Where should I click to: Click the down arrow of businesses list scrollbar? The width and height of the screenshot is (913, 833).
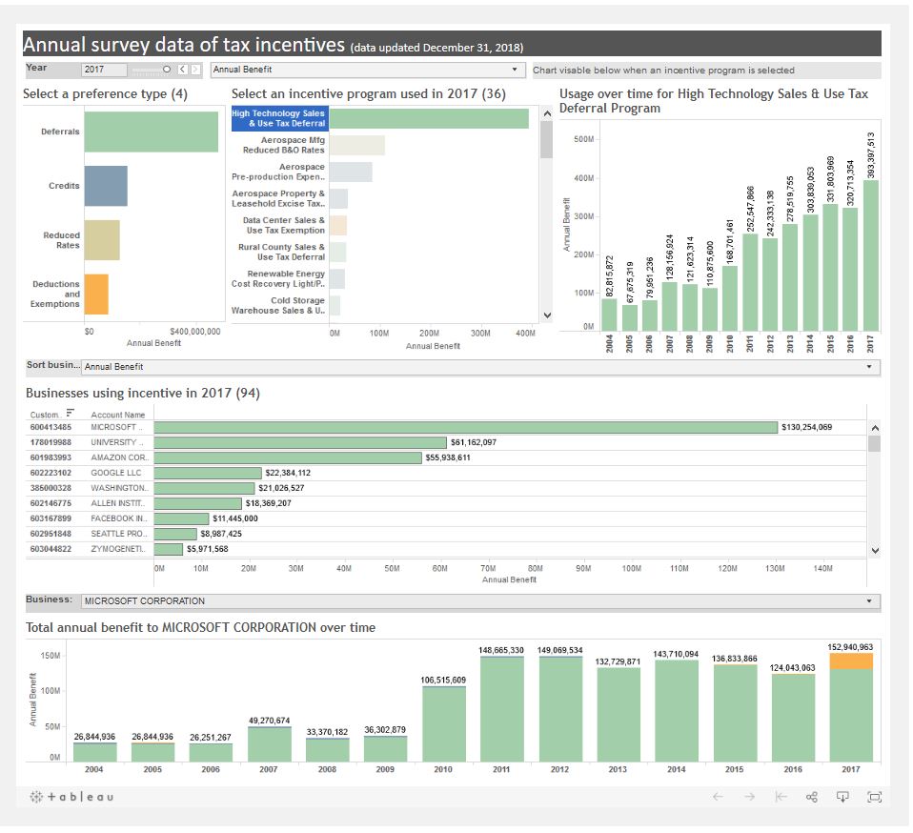(874, 550)
